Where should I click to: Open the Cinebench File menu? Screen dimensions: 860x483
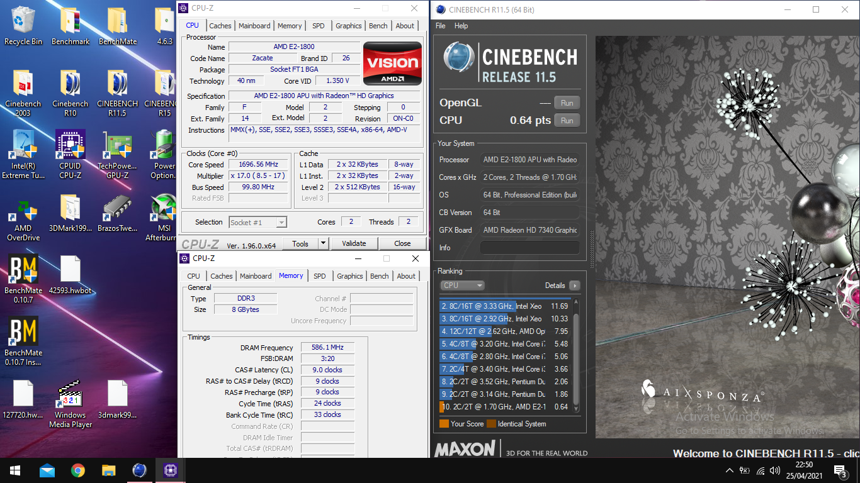[x=441, y=26]
